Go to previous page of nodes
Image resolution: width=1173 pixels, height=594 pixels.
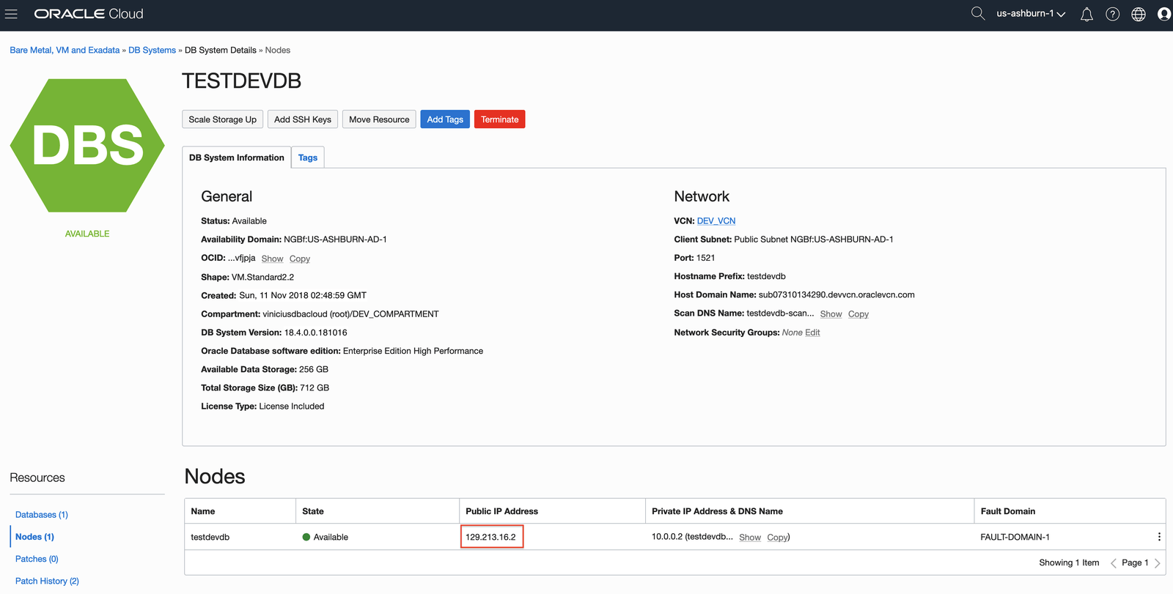coord(1113,563)
